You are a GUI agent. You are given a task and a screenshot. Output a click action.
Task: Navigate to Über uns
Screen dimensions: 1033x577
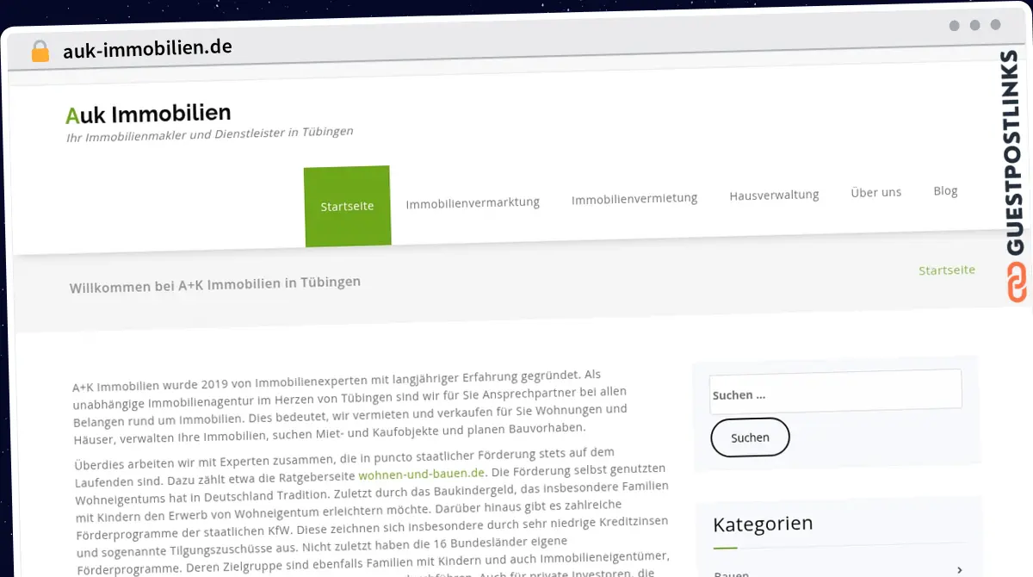point(875,192)
